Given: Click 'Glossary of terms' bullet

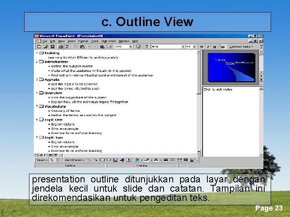Looking at the screenshot, I should [x=66, y=111].
